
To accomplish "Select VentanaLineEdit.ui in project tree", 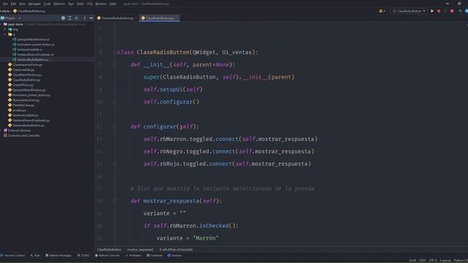I will click(x=27, y=50).
